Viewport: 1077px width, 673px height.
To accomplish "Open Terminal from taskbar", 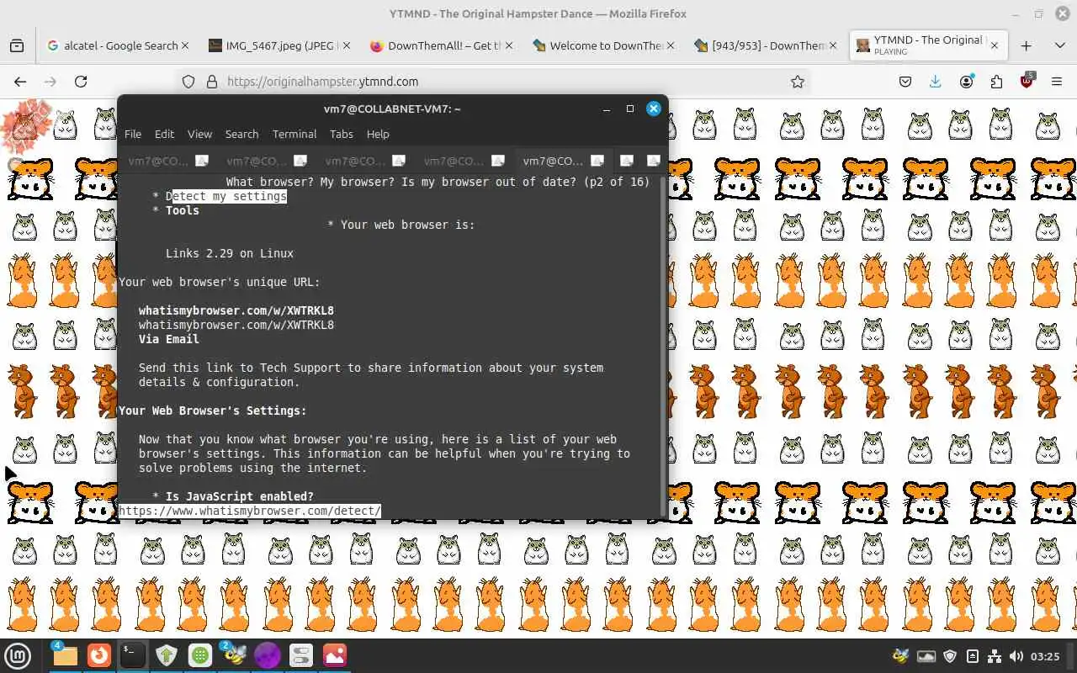I will [x=133, y=655].
